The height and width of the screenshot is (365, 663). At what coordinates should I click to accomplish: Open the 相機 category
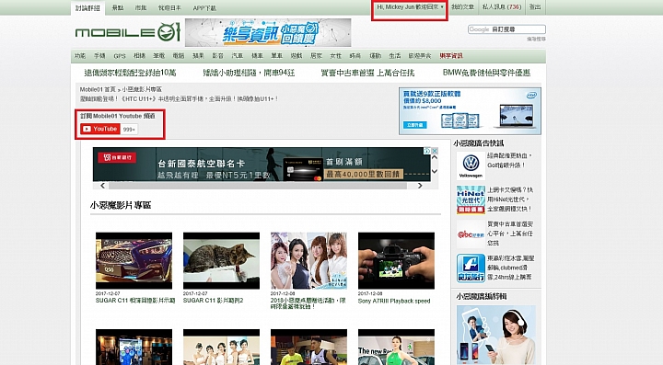[x=140, y=56]
